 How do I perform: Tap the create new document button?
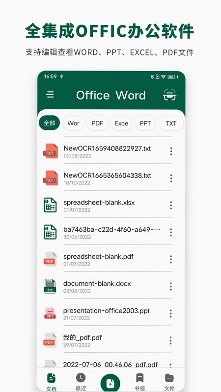click(110, 383)
